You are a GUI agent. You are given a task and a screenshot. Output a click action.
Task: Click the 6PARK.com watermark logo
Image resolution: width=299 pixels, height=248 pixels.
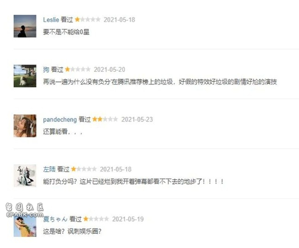pos(24,210)
